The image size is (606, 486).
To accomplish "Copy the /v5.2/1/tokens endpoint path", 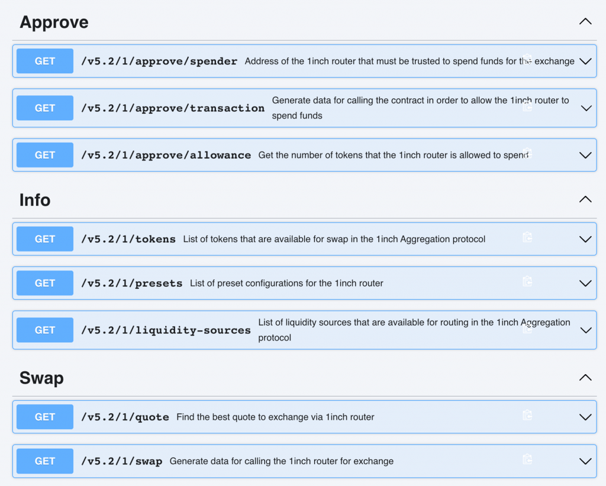I will pyautogui.click(x=527, y=237).
